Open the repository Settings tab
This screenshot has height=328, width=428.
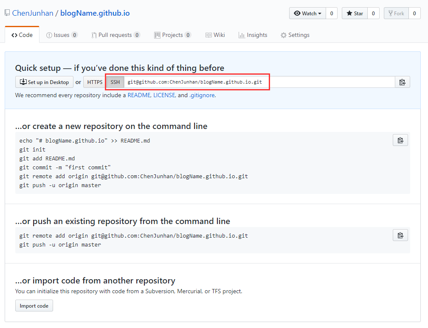(295, 35)
